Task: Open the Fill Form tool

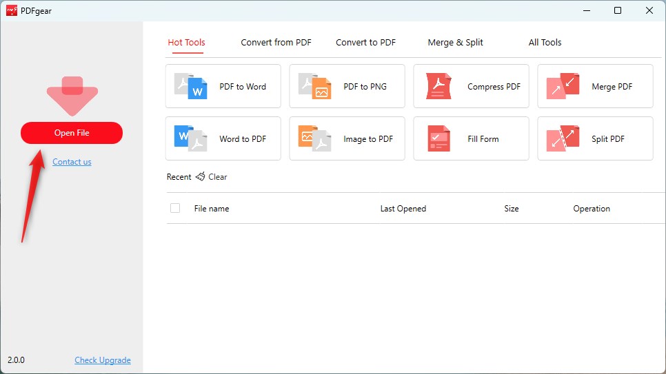Action: 471,138
